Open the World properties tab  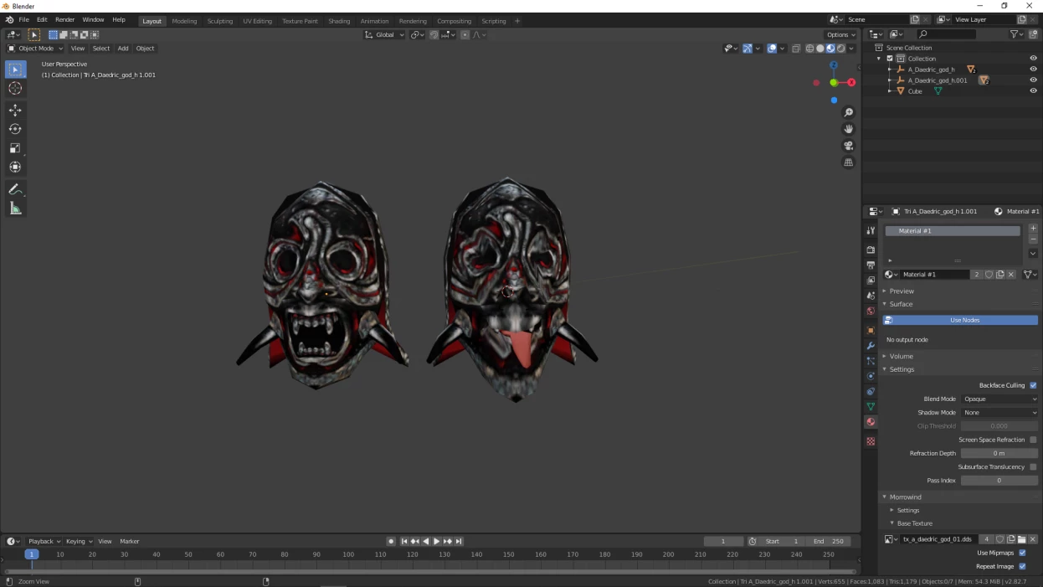[871, 312]
